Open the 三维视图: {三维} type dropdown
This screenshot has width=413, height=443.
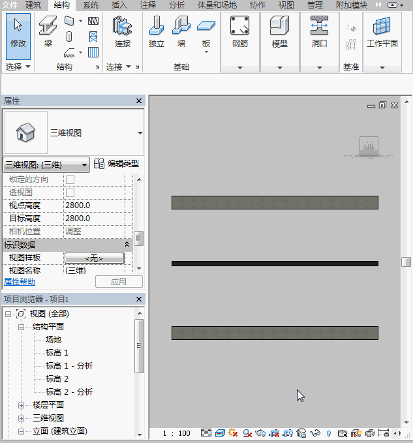point(46,164)
